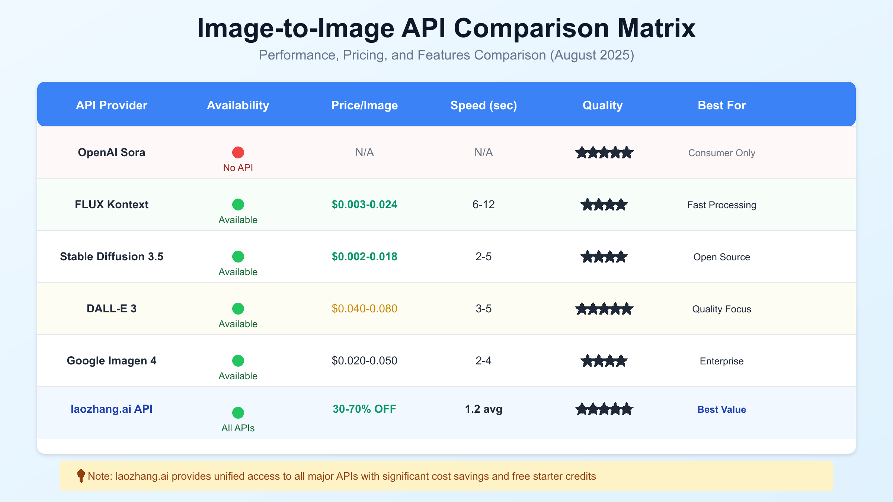The image size is (893, 502).
Task: Open the laozhang.ai API link
Action: click(x=112, y=409)
